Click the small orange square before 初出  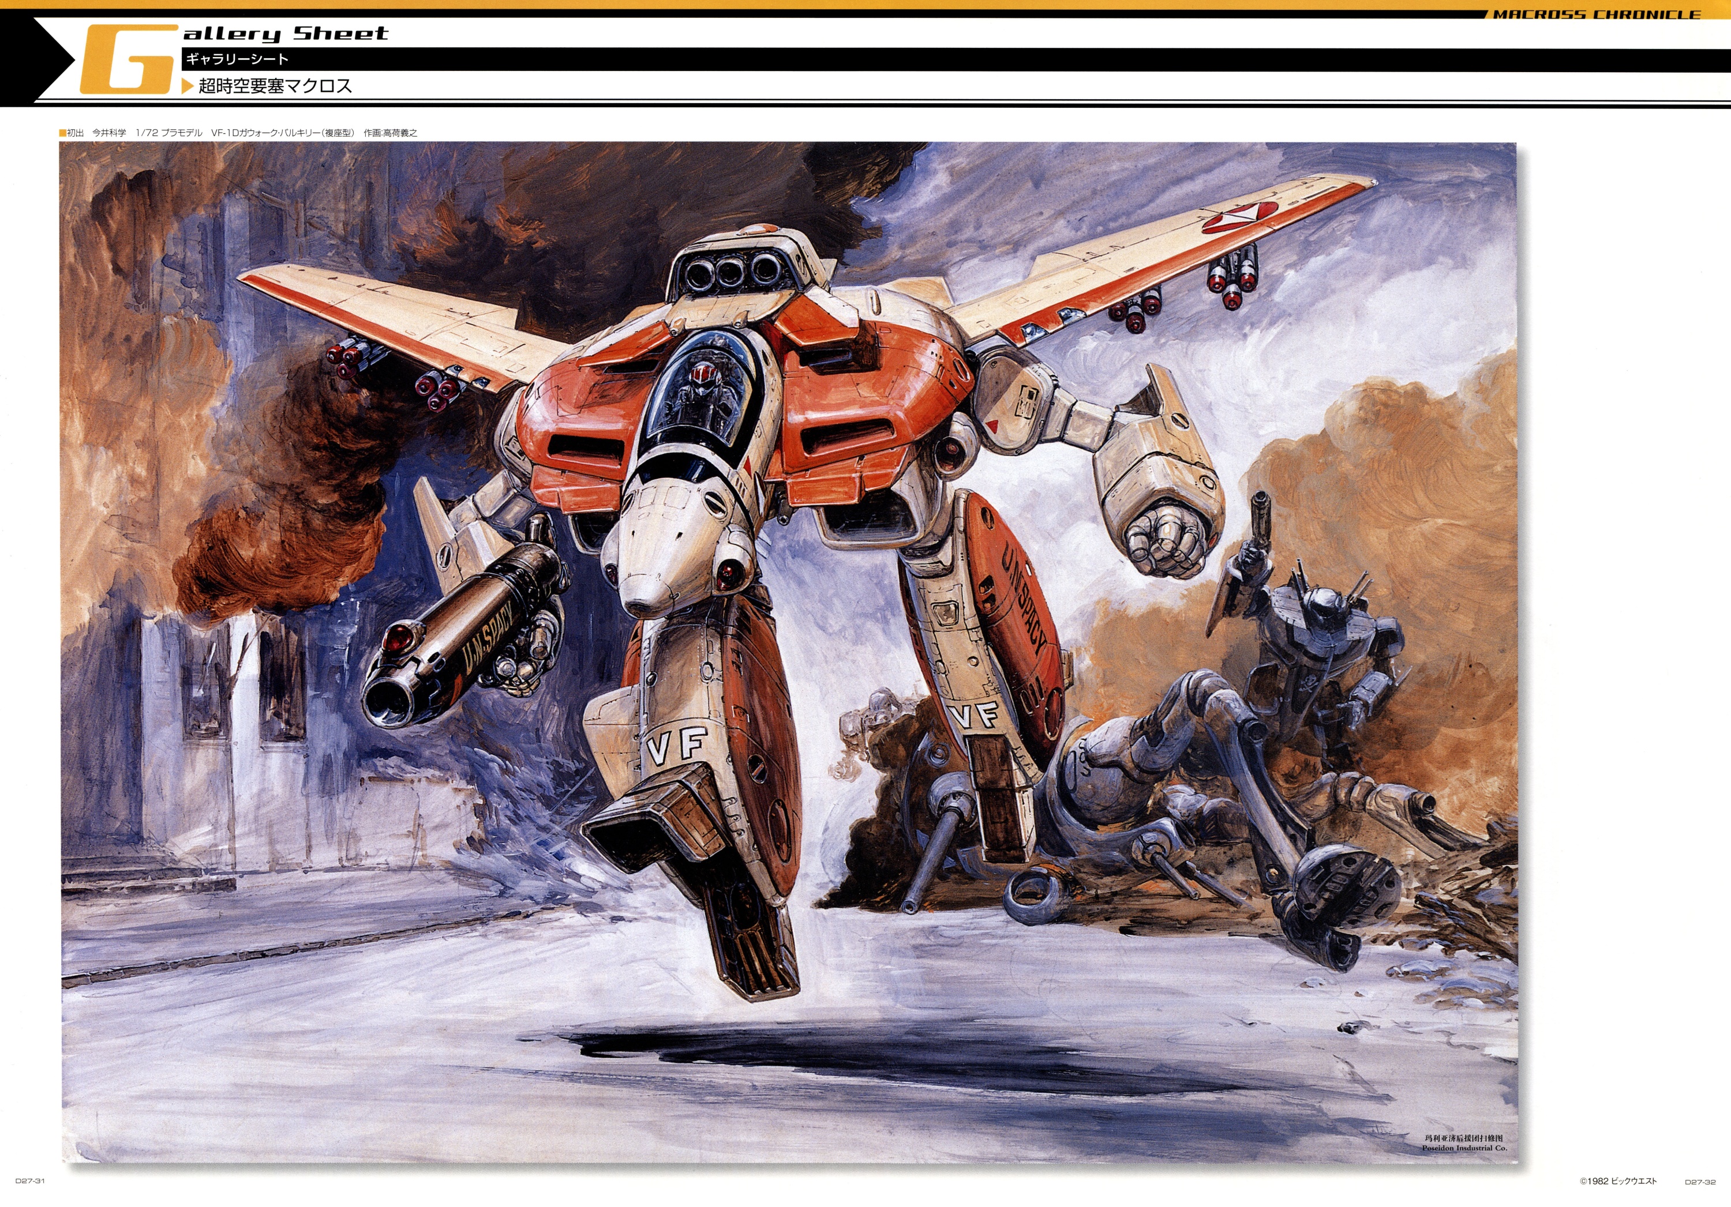pos(62,133)
